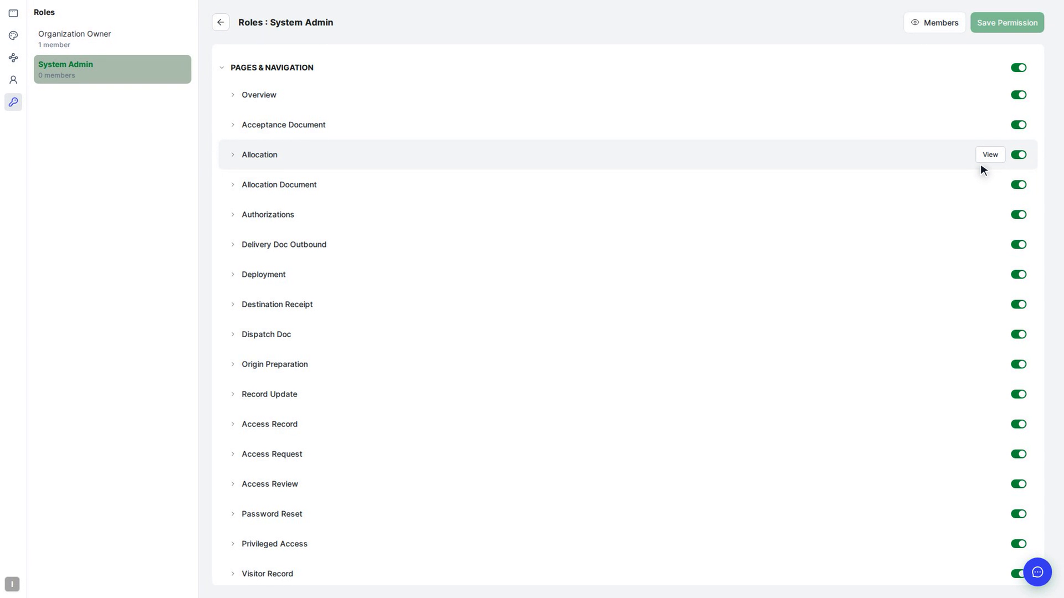The image size is (1064, 598).
Task: Click the Dispatch Doc label
Action: 266,334
